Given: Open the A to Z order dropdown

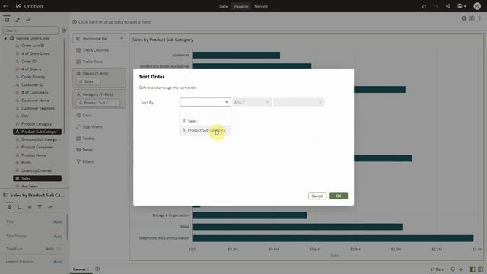Looking at the screenshot, I should point(252,102).
